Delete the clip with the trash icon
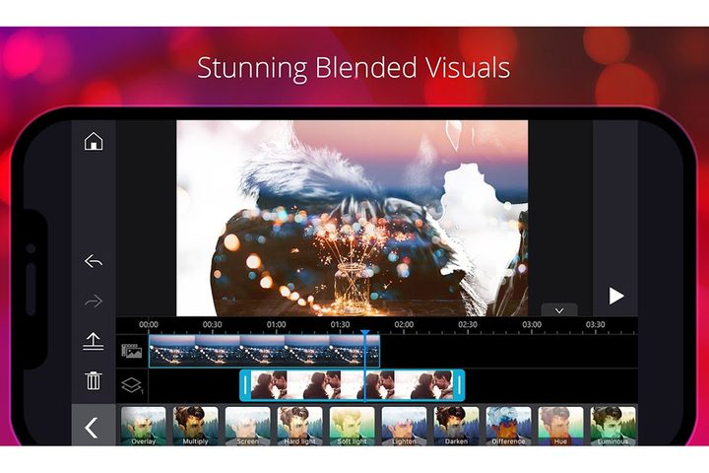 click(94, 380)
